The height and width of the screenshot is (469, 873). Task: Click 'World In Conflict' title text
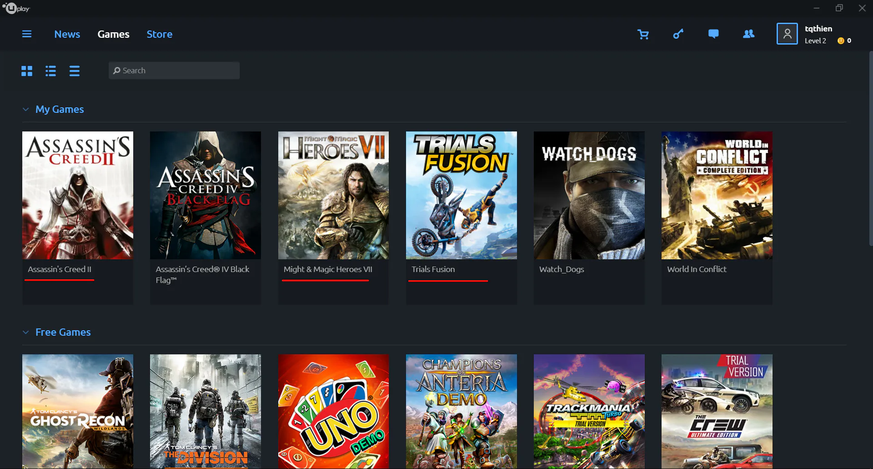coord(697,269)
